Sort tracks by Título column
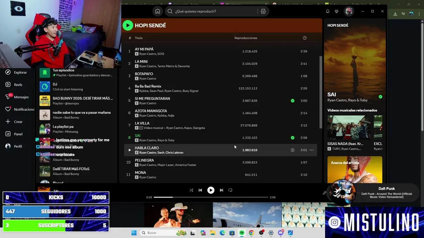Image resolution: width=424 pixels, height=238 pixels. click(x=138, y=38)
